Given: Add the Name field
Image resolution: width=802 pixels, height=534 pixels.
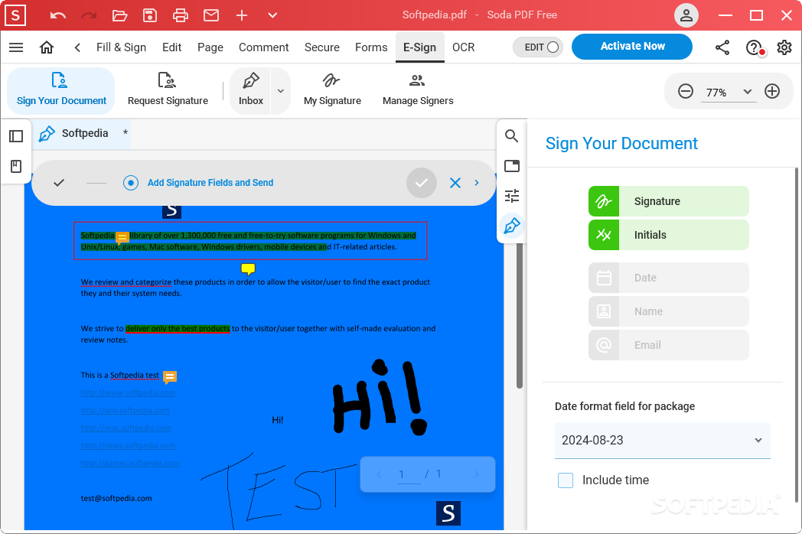Looking at the screenshot, I should click(669, 311).
